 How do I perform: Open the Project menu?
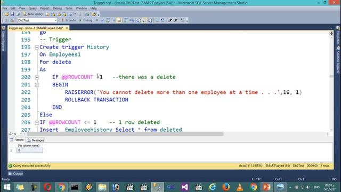(x=45, y=9)
